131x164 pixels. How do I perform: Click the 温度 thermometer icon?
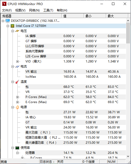click(17, 82)
